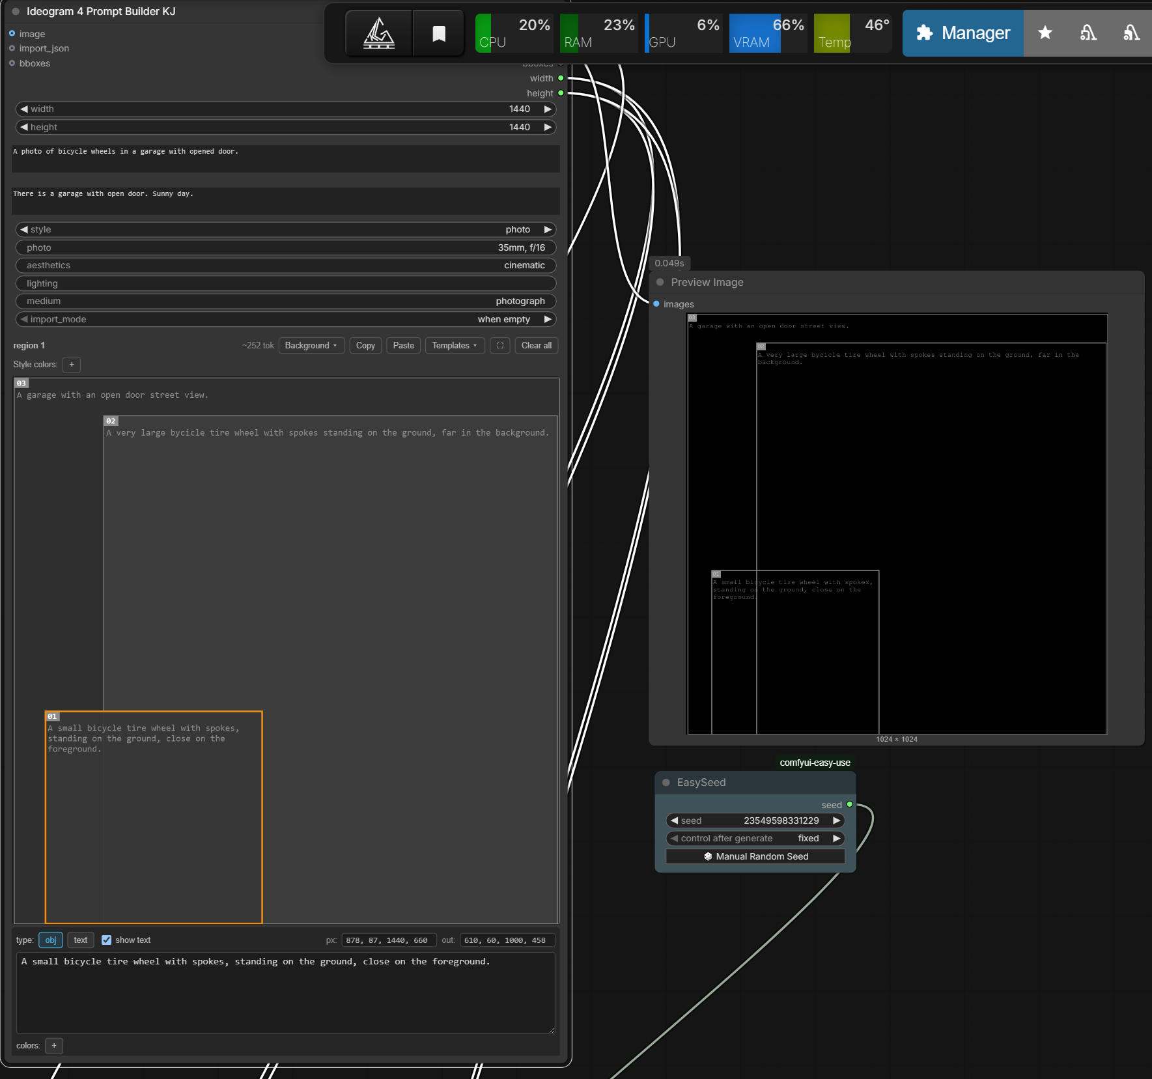Click the empty lighting field

pos(286,284)
